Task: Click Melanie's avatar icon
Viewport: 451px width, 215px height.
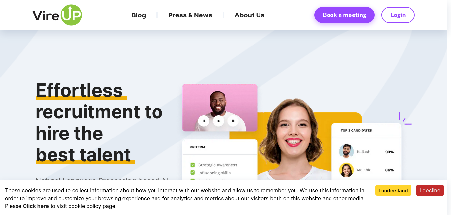Action: pyautogui.click(x=346, y=170)
